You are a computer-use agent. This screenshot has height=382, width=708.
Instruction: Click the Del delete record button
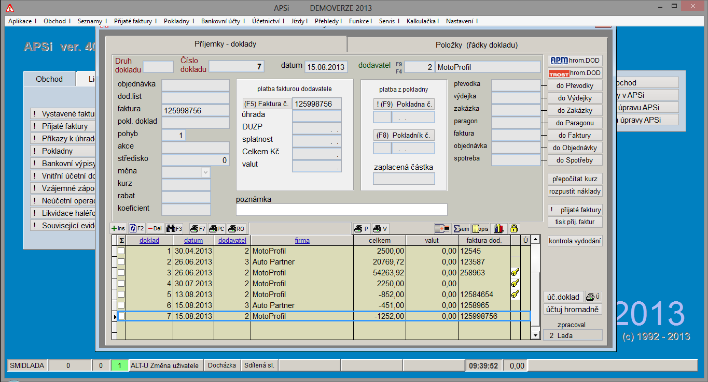(156, 228)
